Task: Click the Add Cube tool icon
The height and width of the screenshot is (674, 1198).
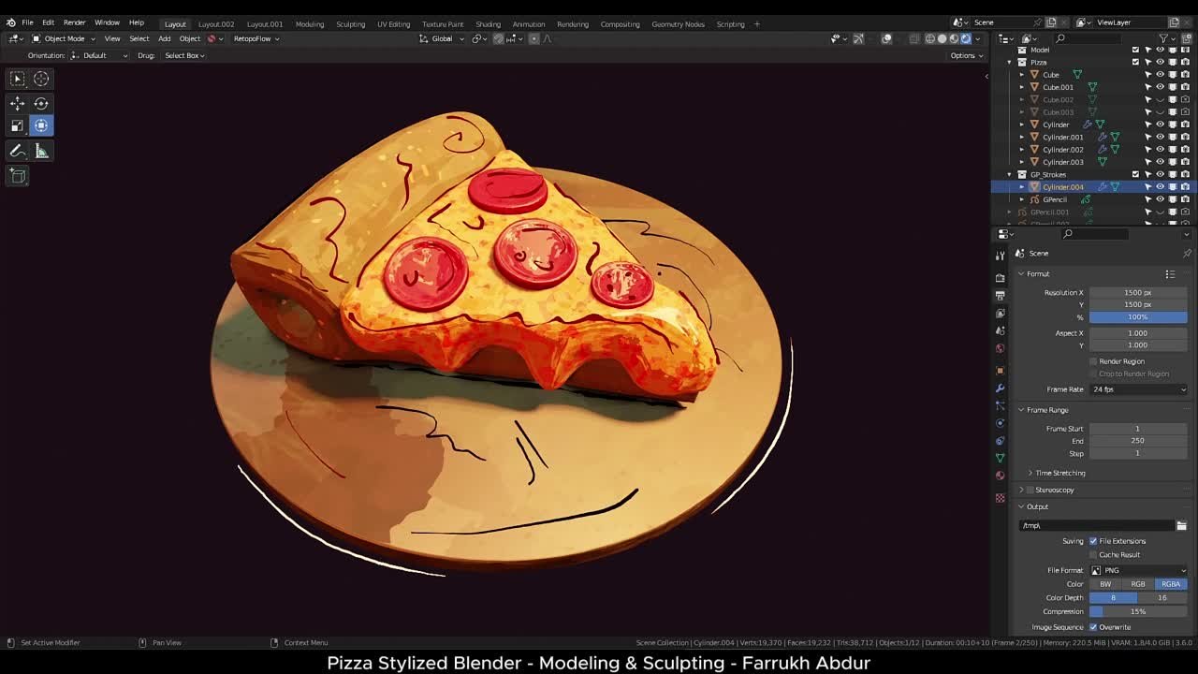Action: (17, 175)
